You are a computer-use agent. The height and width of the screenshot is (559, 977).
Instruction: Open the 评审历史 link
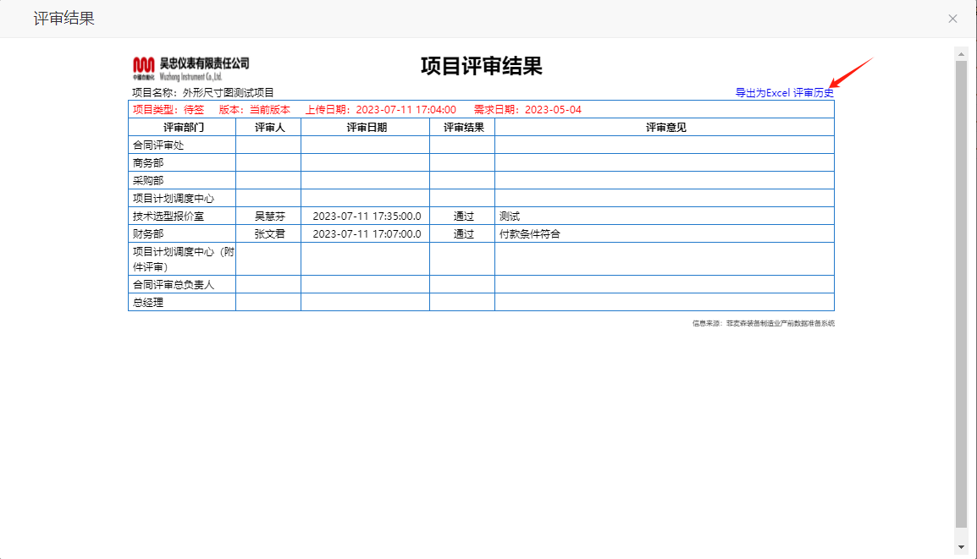click(813, 93)
